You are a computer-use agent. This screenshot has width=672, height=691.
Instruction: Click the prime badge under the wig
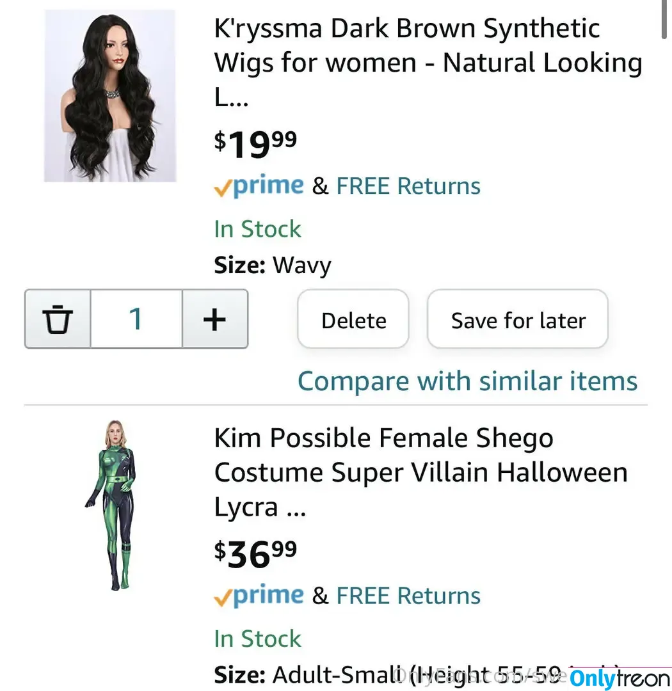pos(259,186)
